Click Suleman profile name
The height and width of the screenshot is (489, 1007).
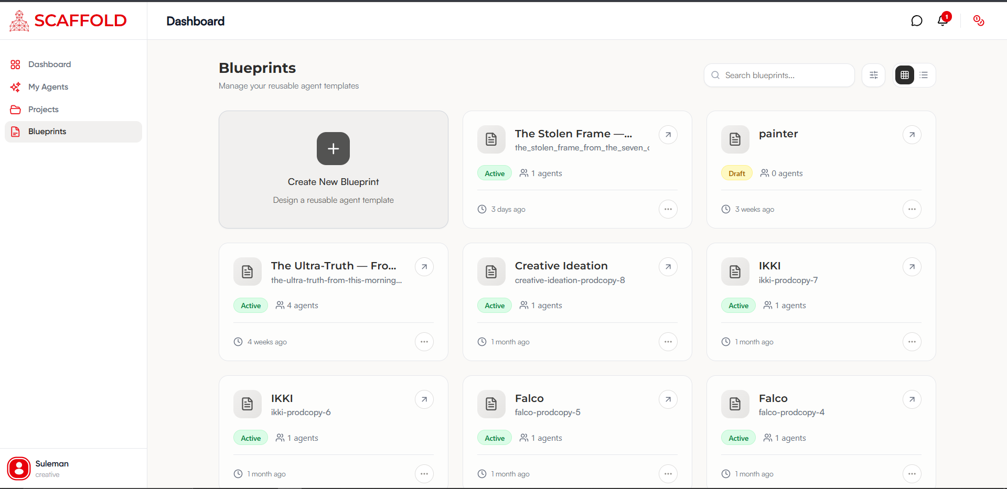(52, 464)
